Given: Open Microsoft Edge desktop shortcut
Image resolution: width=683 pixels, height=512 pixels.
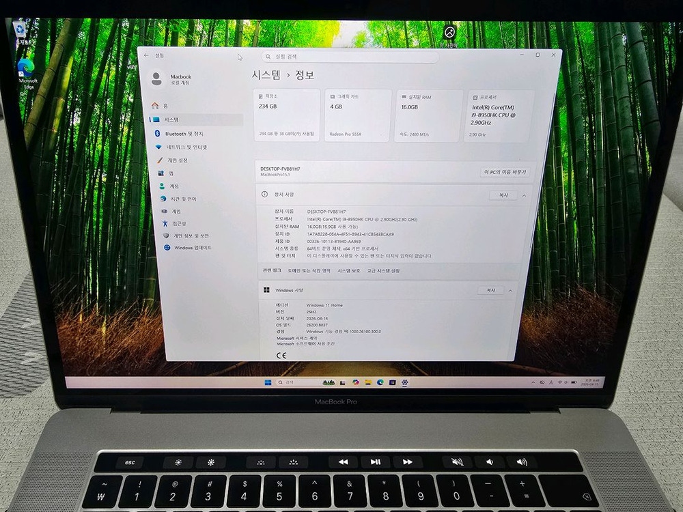Looking at the screenshot, I should pyautogui.click(x=27, y=70).
